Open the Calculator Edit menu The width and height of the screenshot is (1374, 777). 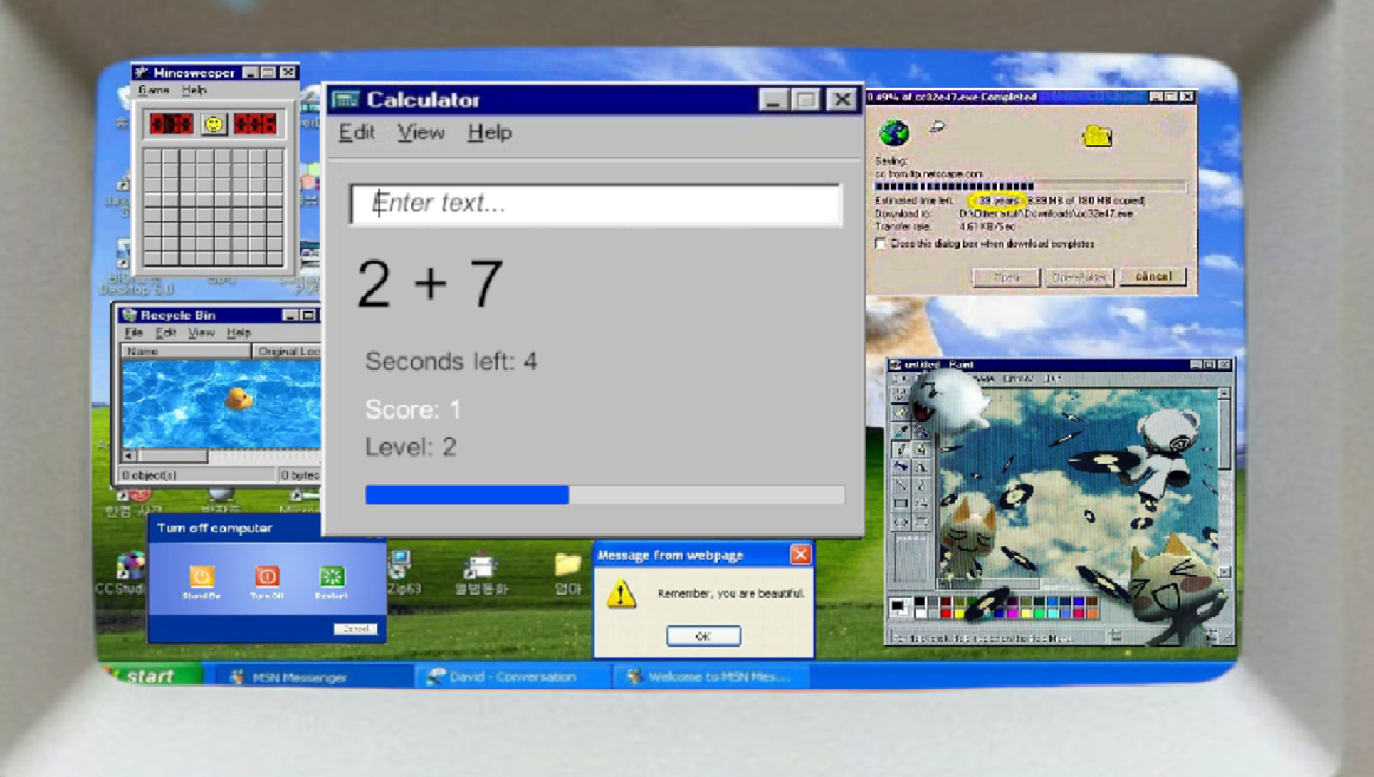click(356, 132)
